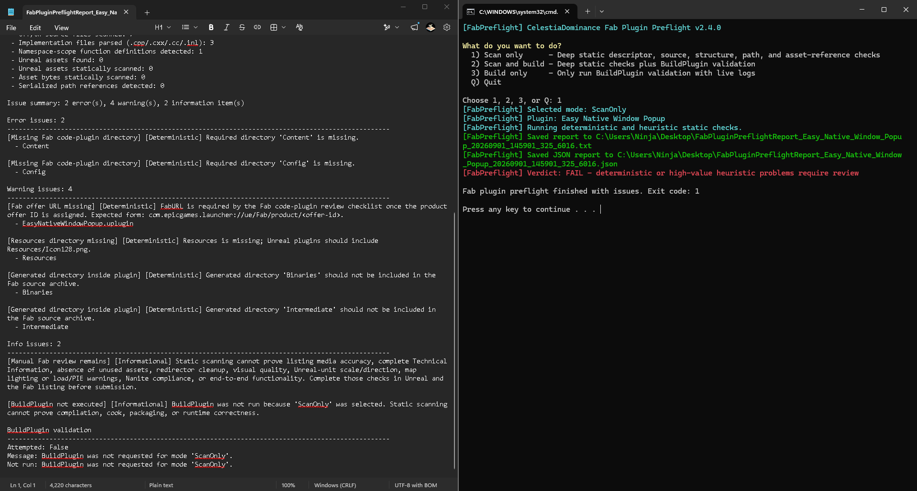This screenshot has width=917, height=491.
Task: Add a new tab in Notepad
Action: click(147, 12)
